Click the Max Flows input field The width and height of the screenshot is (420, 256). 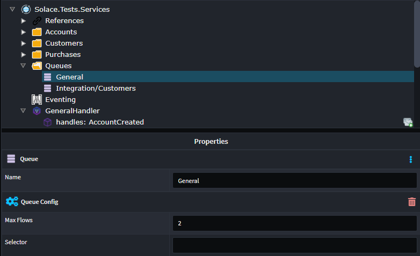294,223
